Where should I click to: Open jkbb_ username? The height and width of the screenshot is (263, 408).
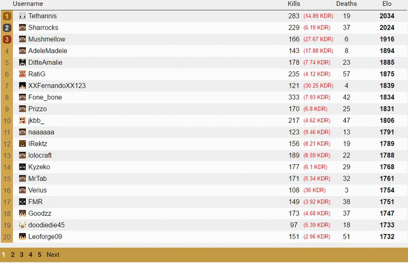[36, 120]
